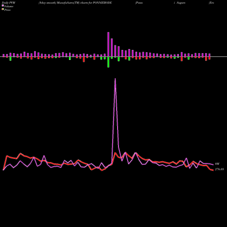This screenshot has width=227, height=227.
Task: Click the Price legend swatch
Action: 3,9
